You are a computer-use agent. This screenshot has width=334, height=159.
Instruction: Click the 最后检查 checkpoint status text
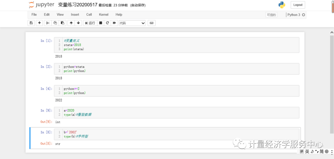113,5
